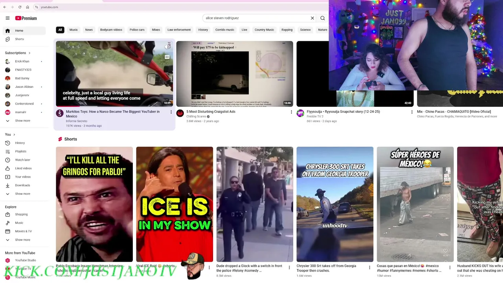Image resolution: width=503 pixels, height=283 pixels.
Task: Open the hamburger guide menu
Action: click(7, 18)
